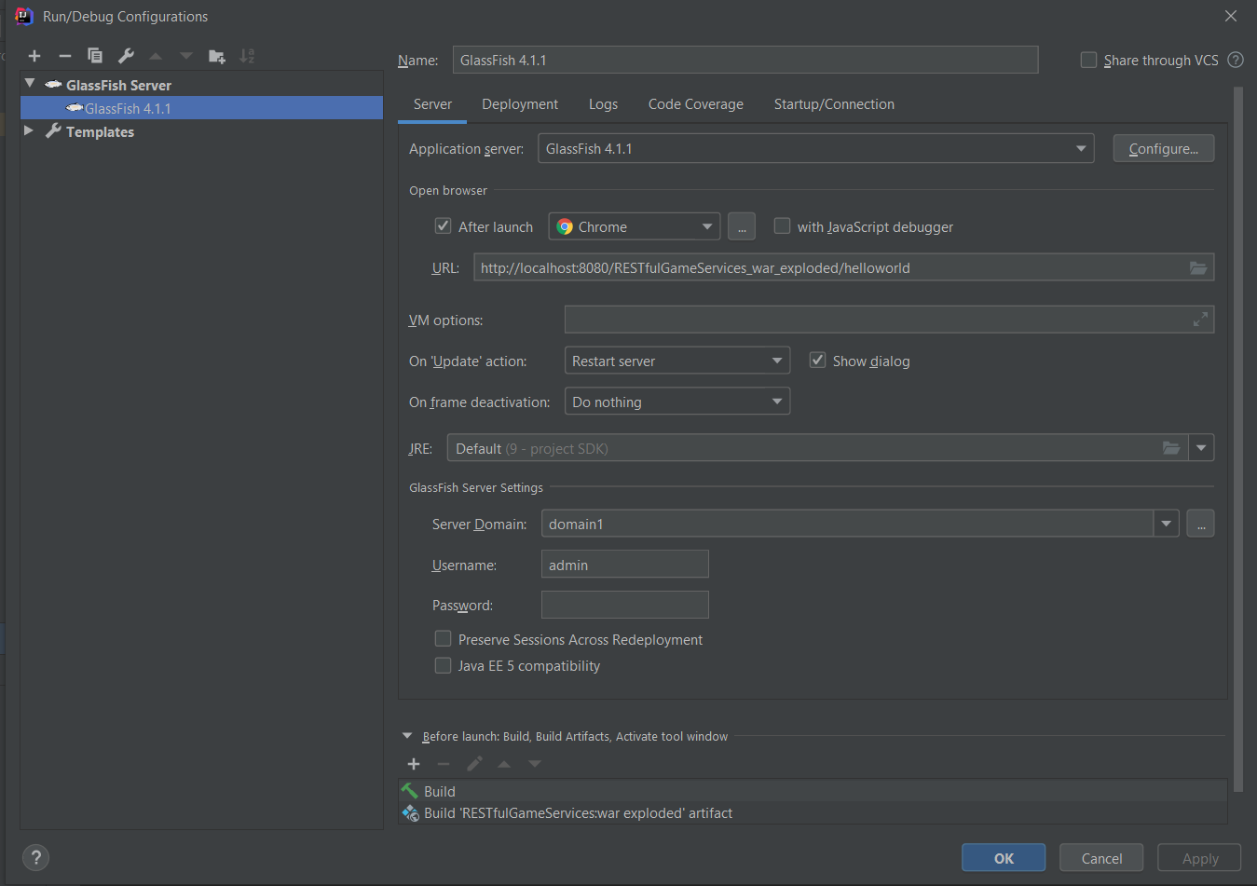Image resolution: width=1257 pixels, height=886 pixels.
Task: Edit the selected before-launch task
Action: click(474, 764)
